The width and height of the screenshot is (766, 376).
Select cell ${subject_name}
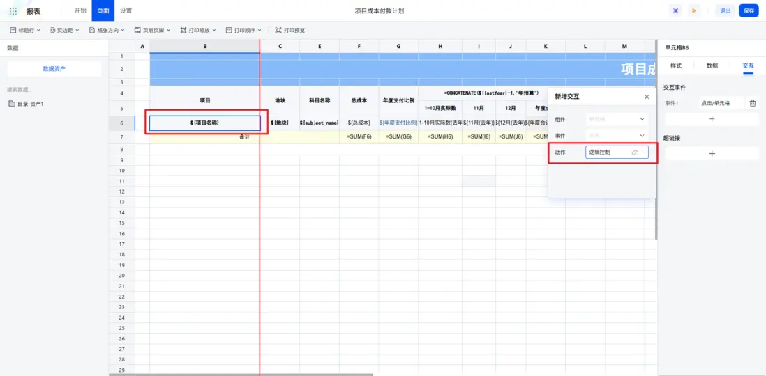click(x=320, y=123)
